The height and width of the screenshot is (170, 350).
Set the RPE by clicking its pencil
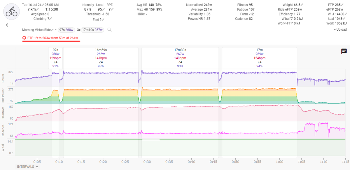(112, 10)
